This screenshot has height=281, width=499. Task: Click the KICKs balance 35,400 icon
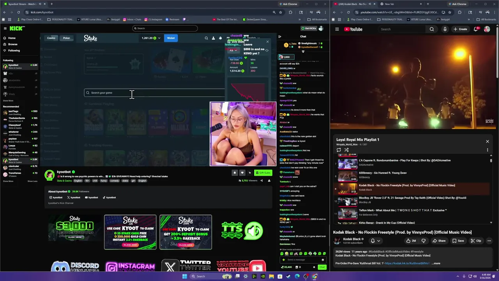coord(286,267)
